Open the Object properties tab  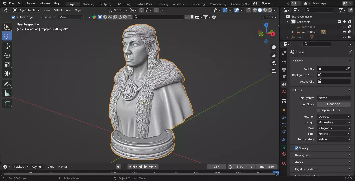point(284,110)
